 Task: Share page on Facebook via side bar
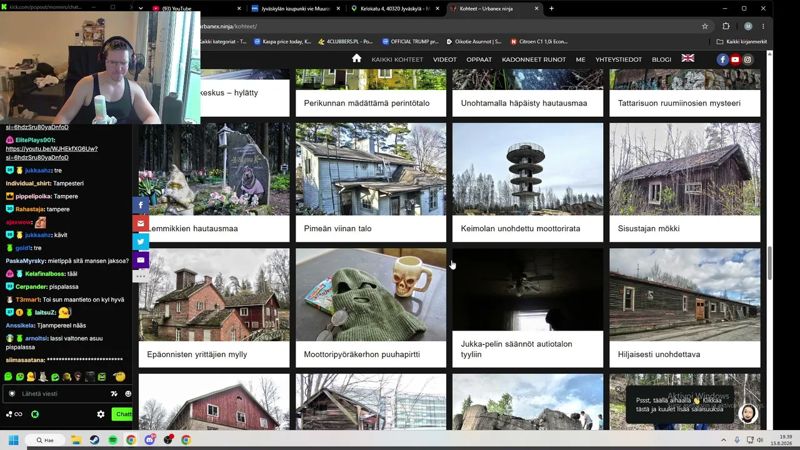[x=141, y=205]
